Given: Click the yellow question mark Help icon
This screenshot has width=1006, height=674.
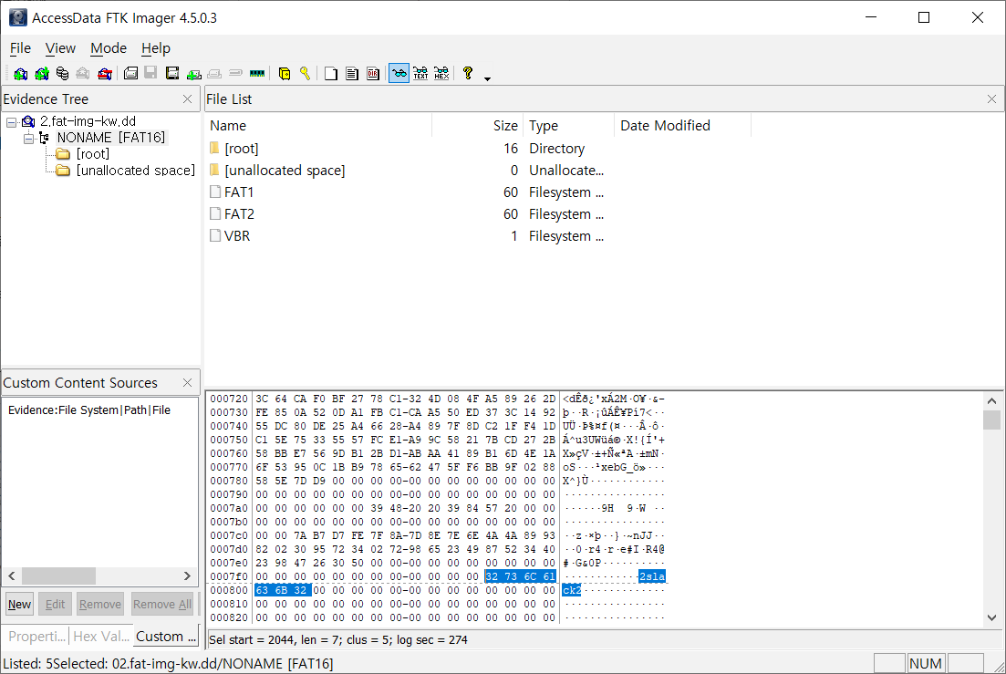Looking at the screenshot, I should pyautogui.click(x=468, y=74).
